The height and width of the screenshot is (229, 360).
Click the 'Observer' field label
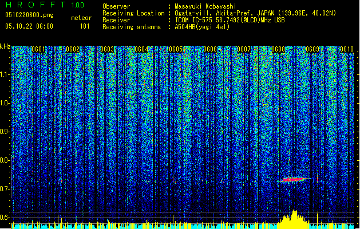coord(116,6)
